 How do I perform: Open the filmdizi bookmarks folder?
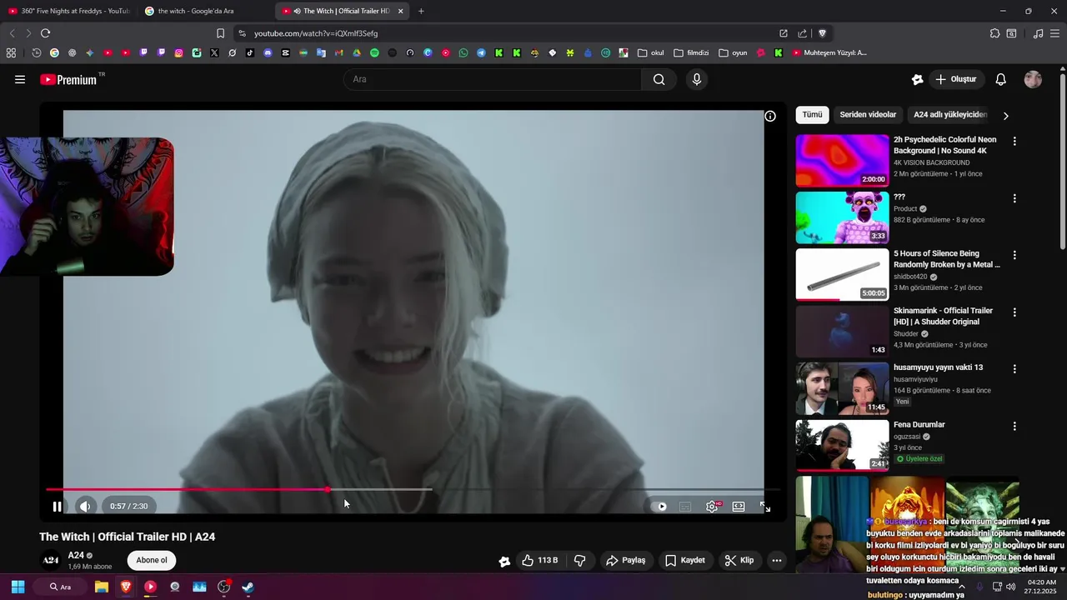coord(691,52)
